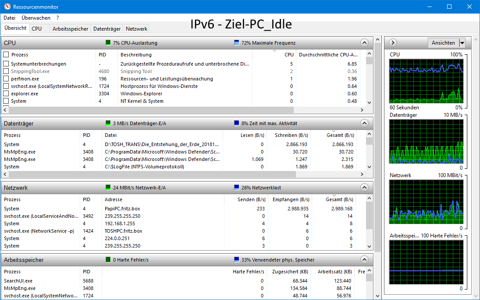
Task: Click Netzwerk section header title
Action: pos(16,188)
